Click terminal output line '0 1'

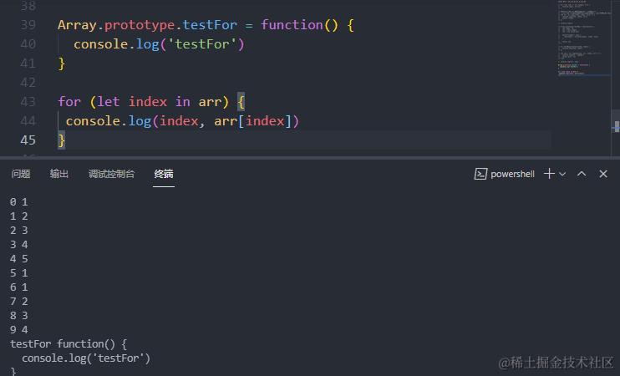(19, 202)
